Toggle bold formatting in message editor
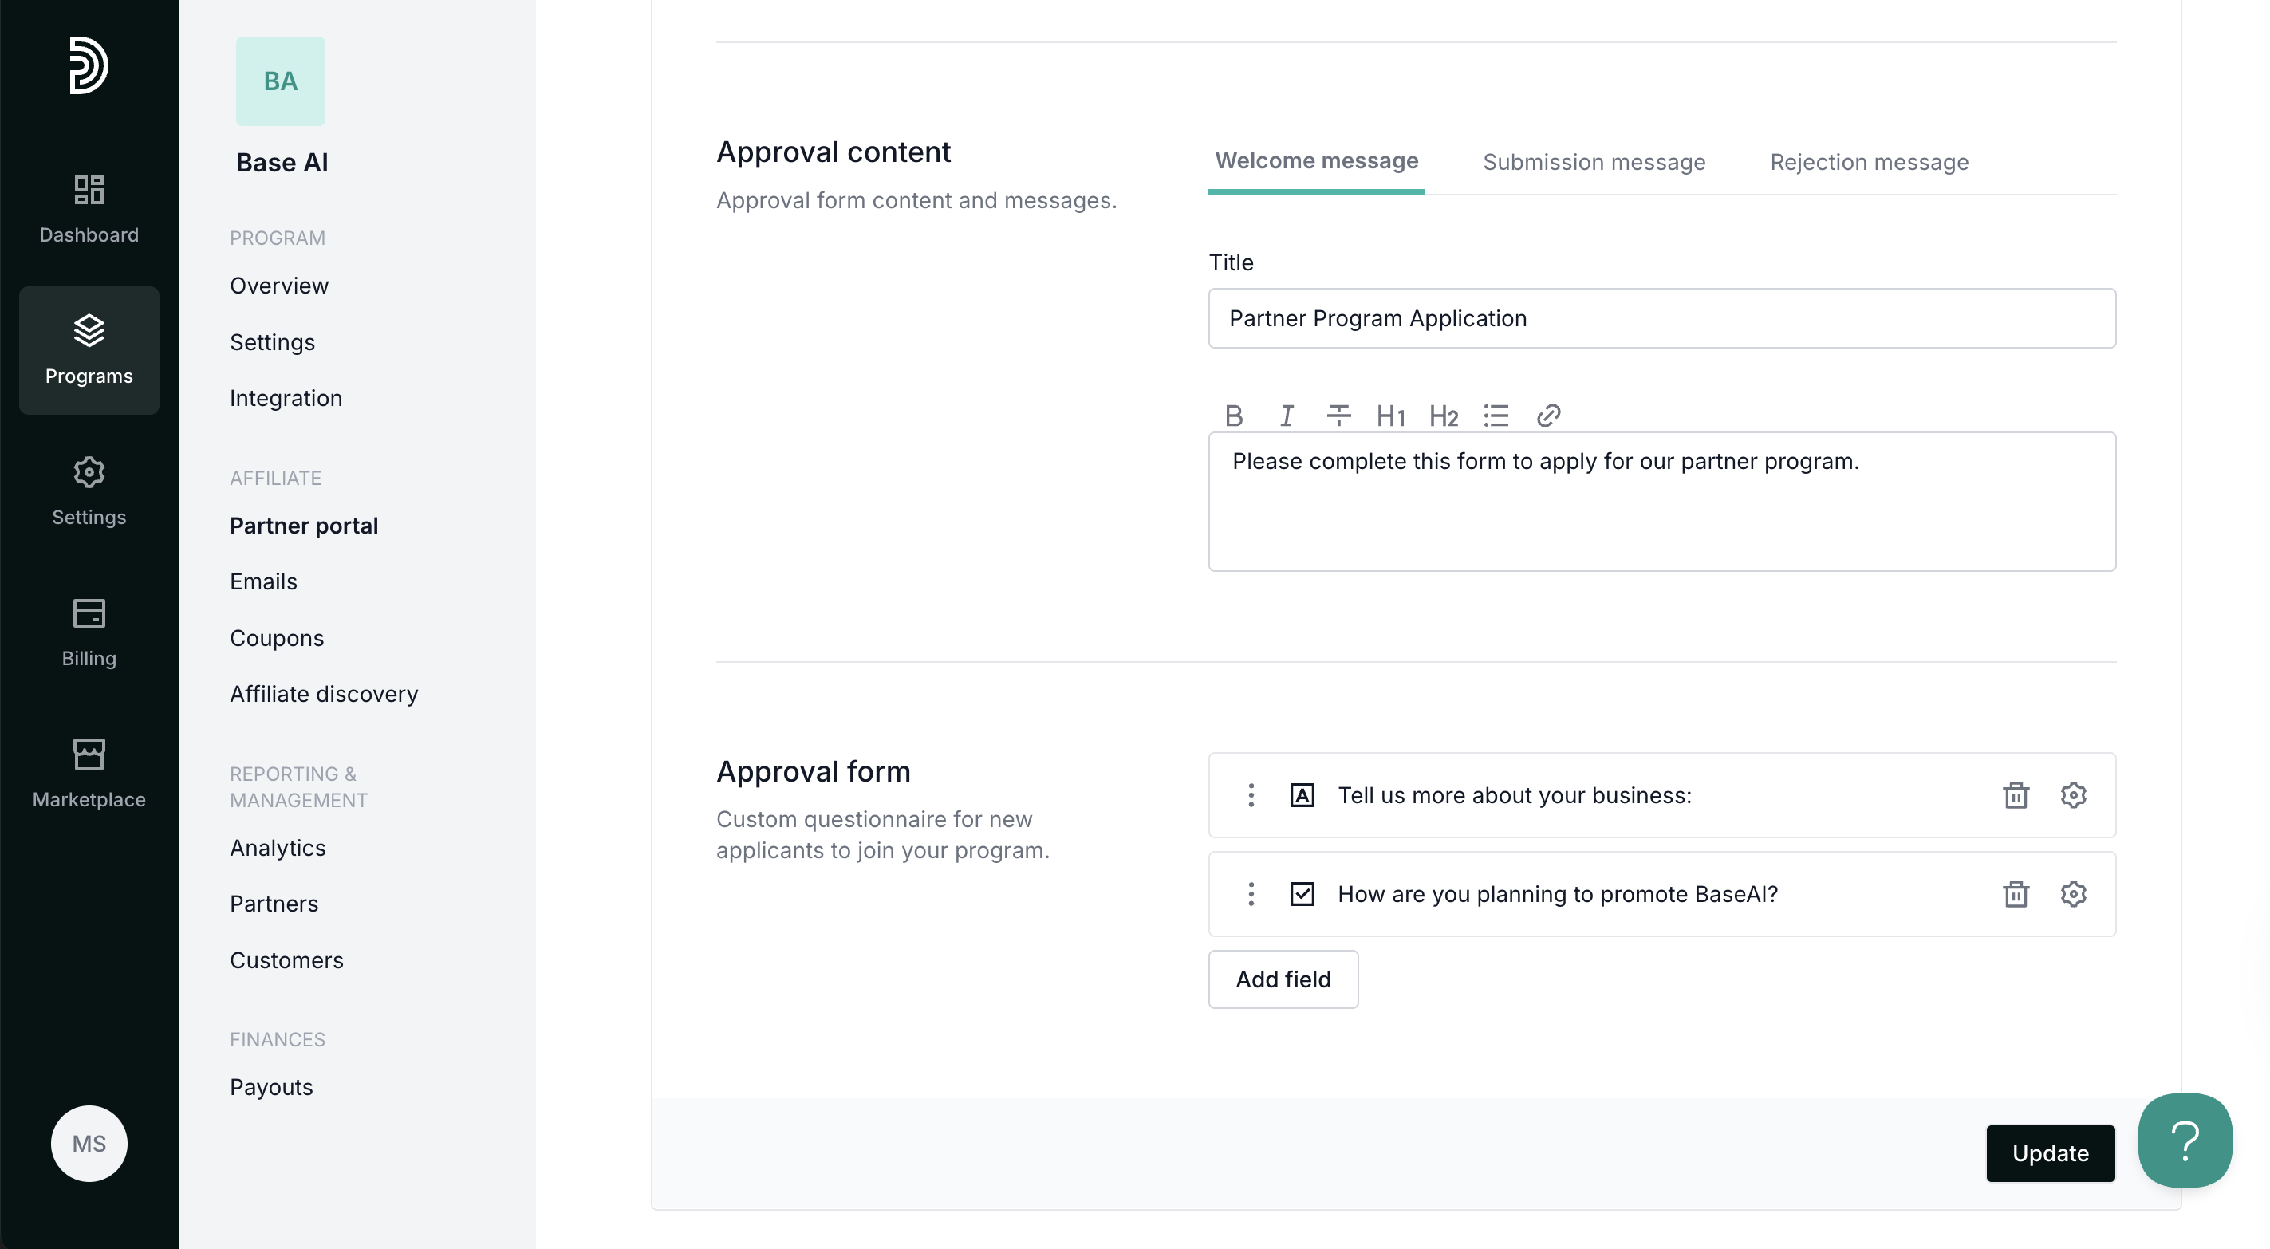The width and height of the screenshot is (2270, 1249). point(1234,416)
